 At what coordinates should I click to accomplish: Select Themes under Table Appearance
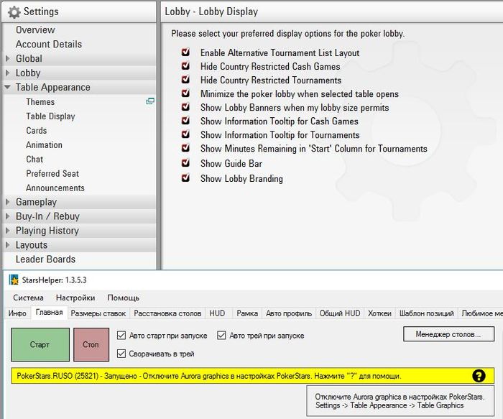40,102
